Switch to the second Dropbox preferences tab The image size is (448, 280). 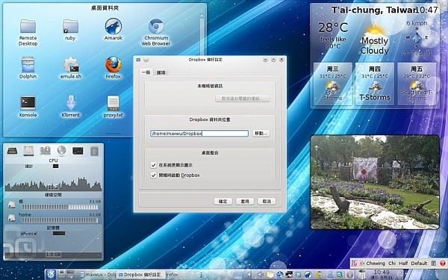tap(161, 72)
